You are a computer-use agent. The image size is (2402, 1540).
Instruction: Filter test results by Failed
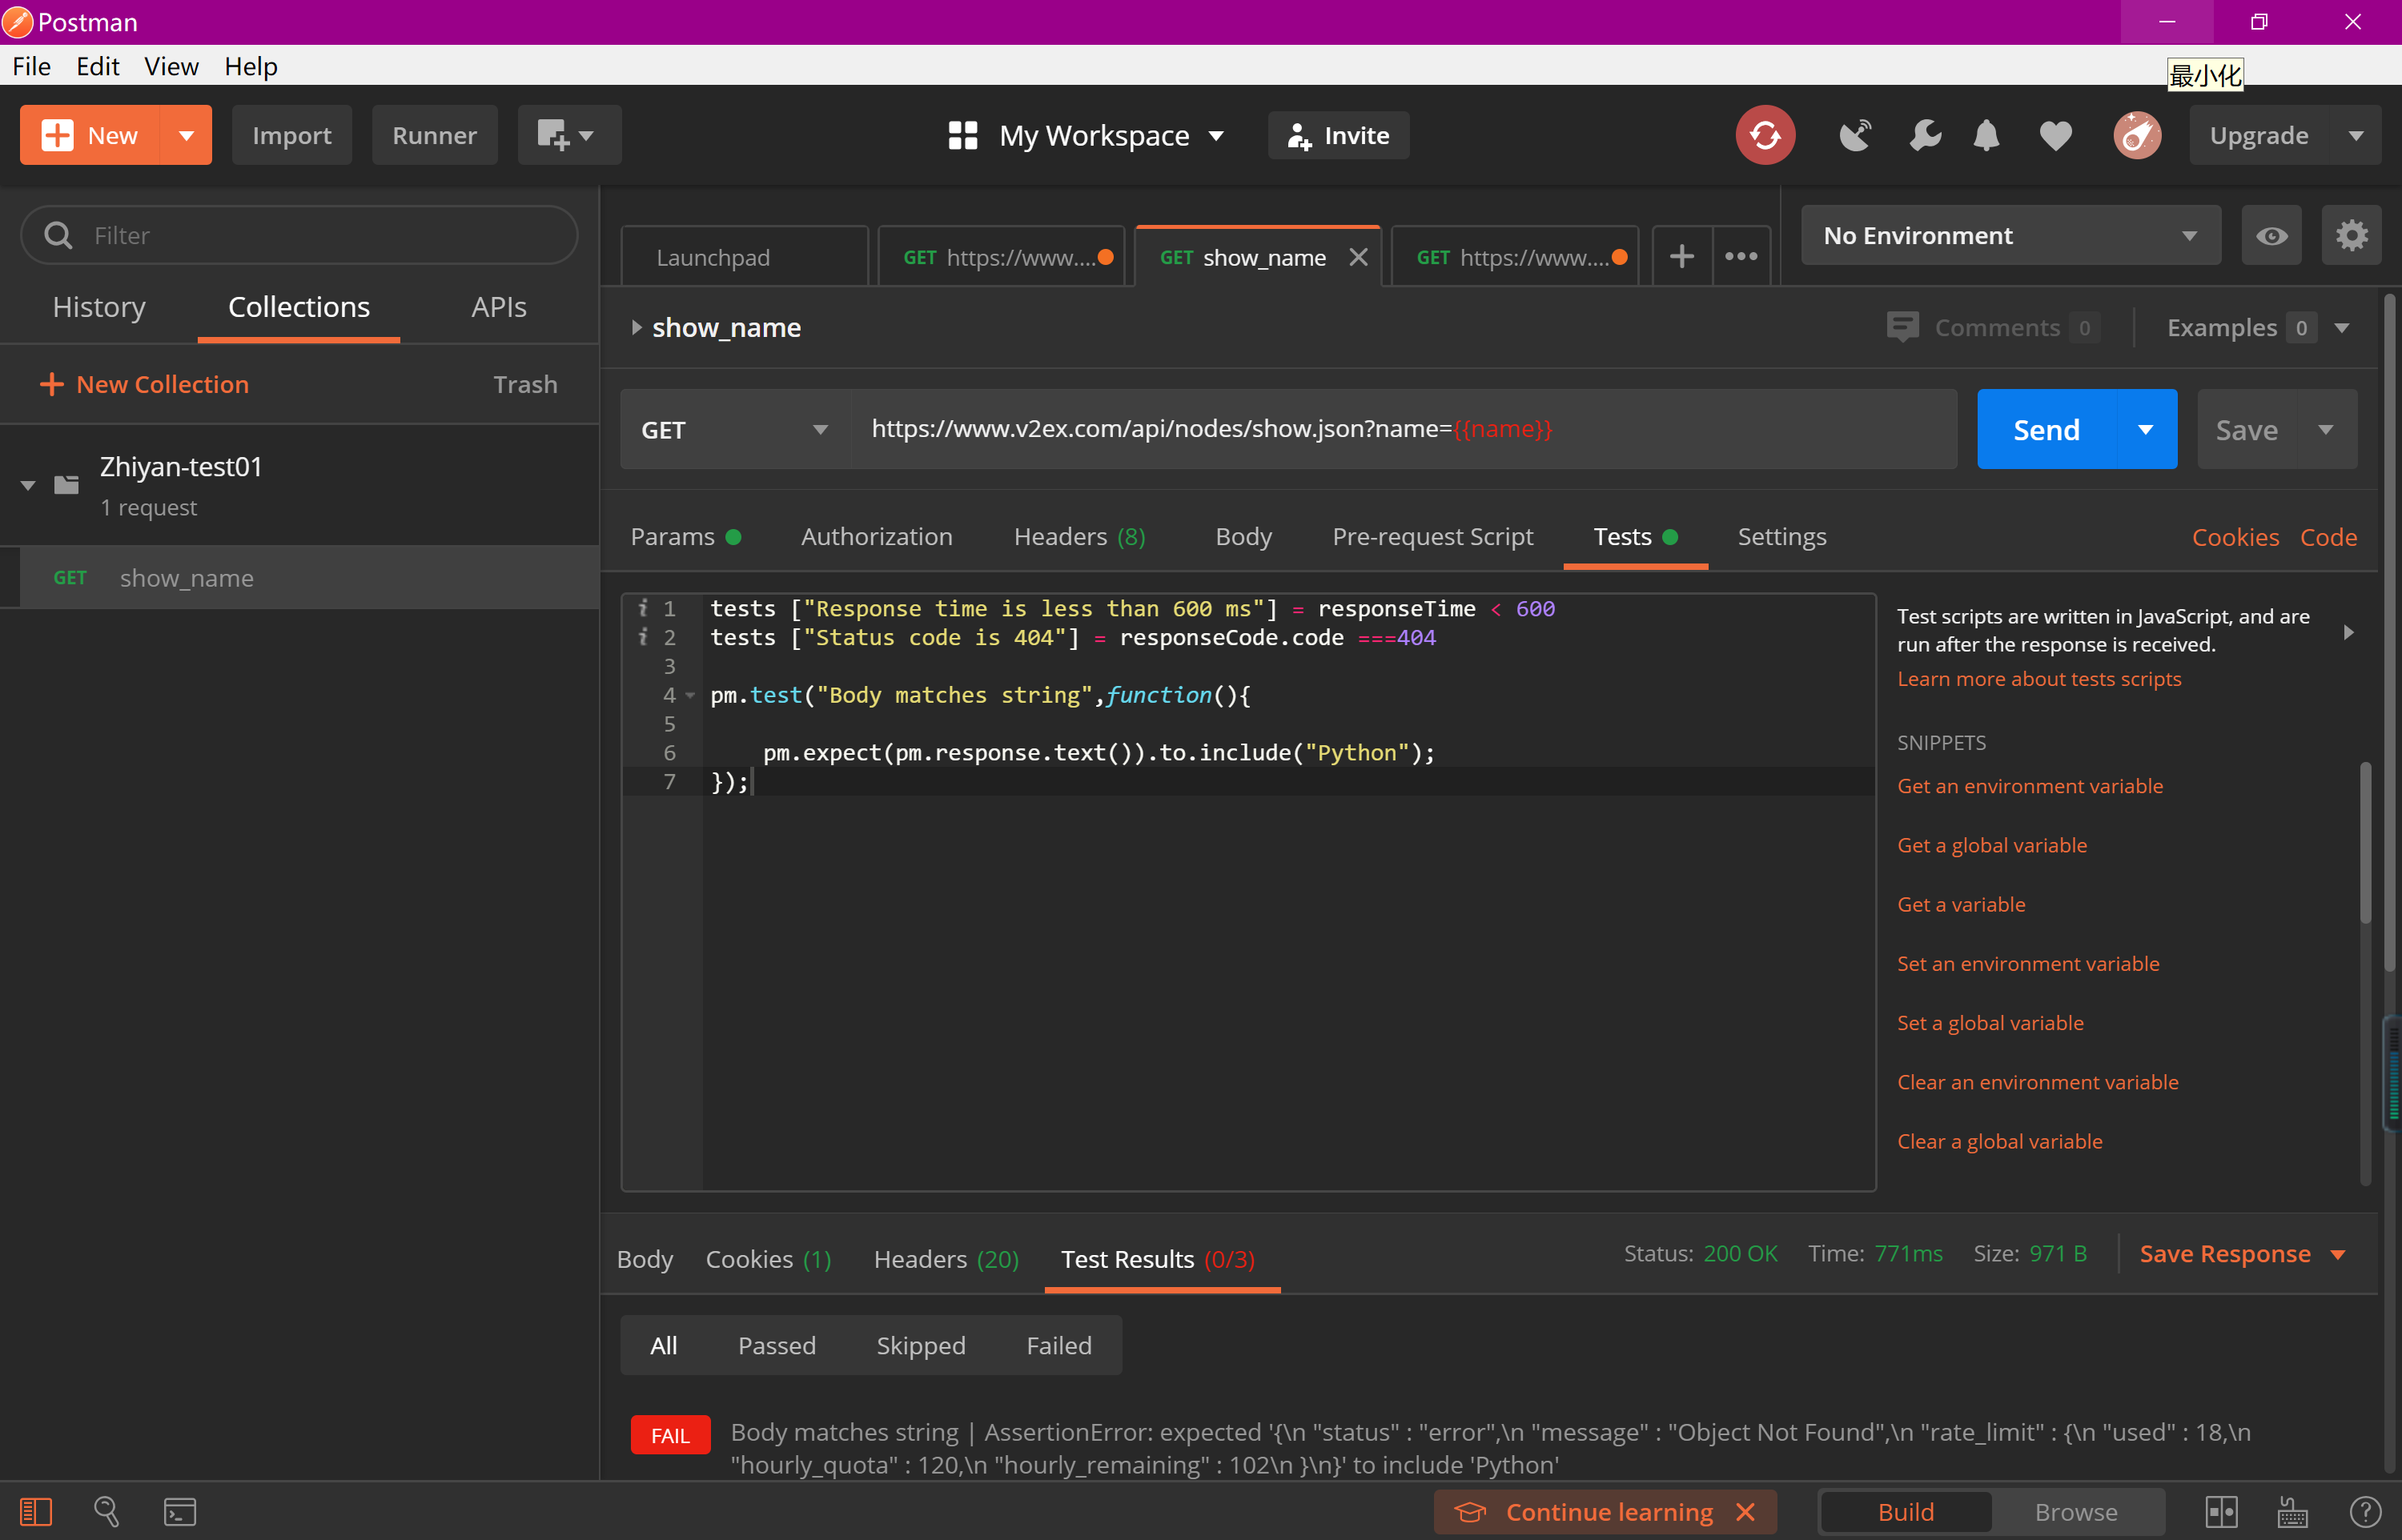pyautogui.click(x=1059, y=1345)
